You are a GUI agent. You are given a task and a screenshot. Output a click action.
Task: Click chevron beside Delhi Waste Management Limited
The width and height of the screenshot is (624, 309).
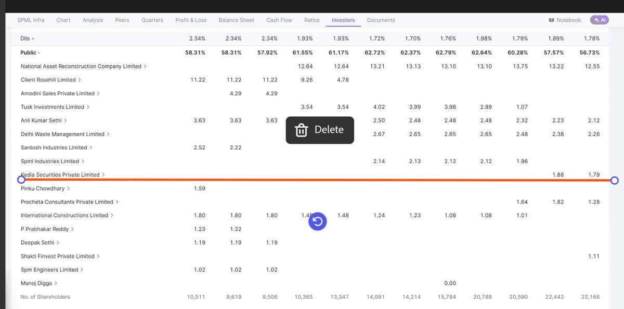pos(108,134)
